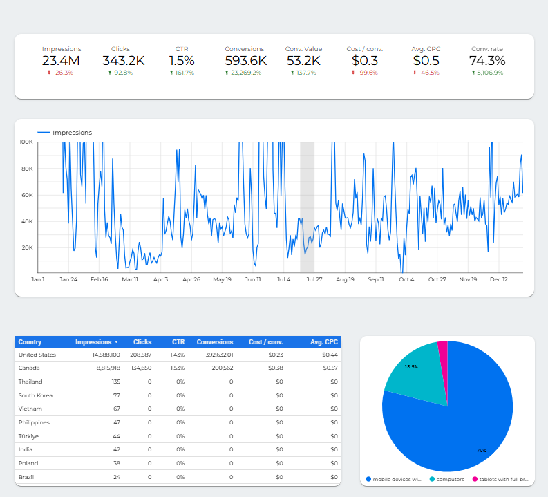The width and height of the screenshot is (548, 497).
Task: Click the green up arrow under Clicks scorecard
Action: [x=110, y=73]
